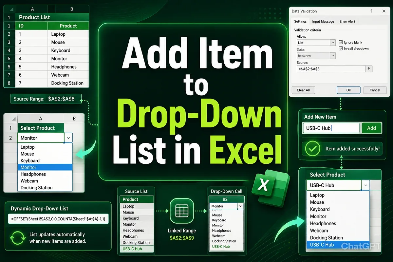Select USB-C Hub in Drop-Down Cell list
This screenshot has height=262, width=393.
point(226,247)
